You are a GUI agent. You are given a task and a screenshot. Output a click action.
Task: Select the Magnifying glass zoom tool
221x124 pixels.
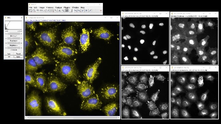[x=63, y=11]
